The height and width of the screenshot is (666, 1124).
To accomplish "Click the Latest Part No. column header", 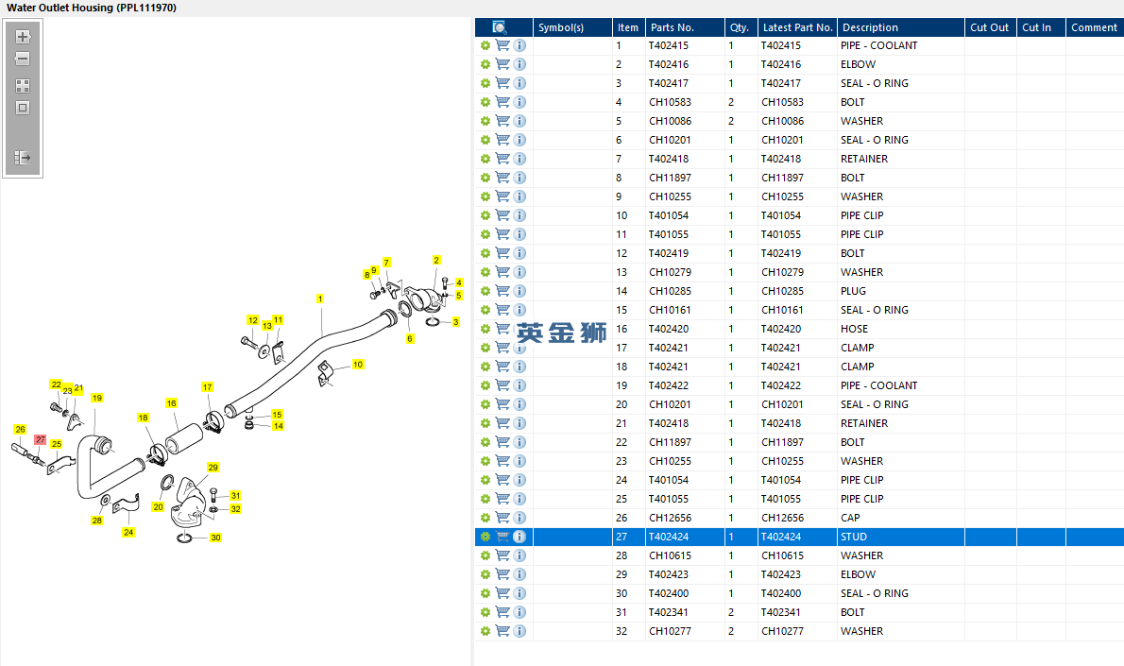I will [x=797, y=27].
